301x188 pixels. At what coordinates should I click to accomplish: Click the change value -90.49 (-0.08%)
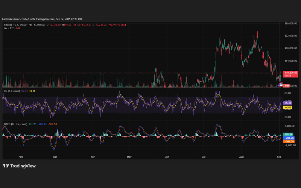[117, 25]
